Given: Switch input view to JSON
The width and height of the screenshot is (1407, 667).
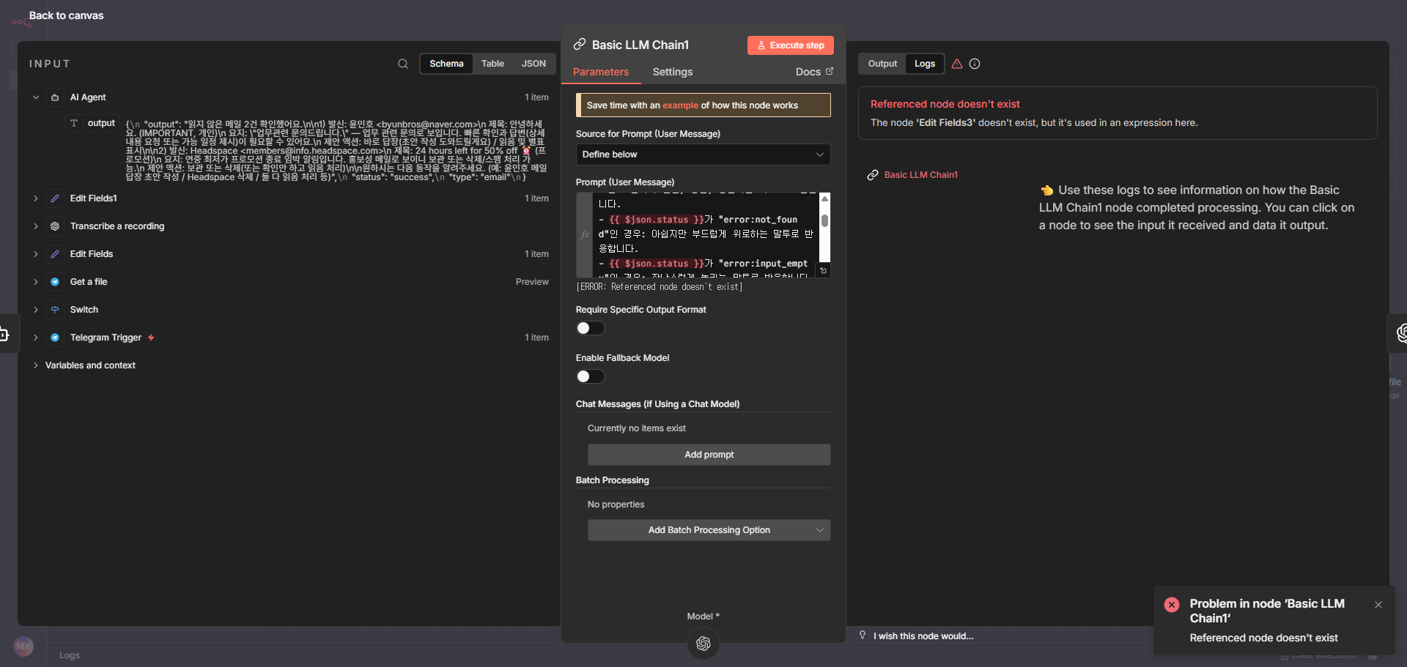Looking at the screenshot, I should pos(533,64).
